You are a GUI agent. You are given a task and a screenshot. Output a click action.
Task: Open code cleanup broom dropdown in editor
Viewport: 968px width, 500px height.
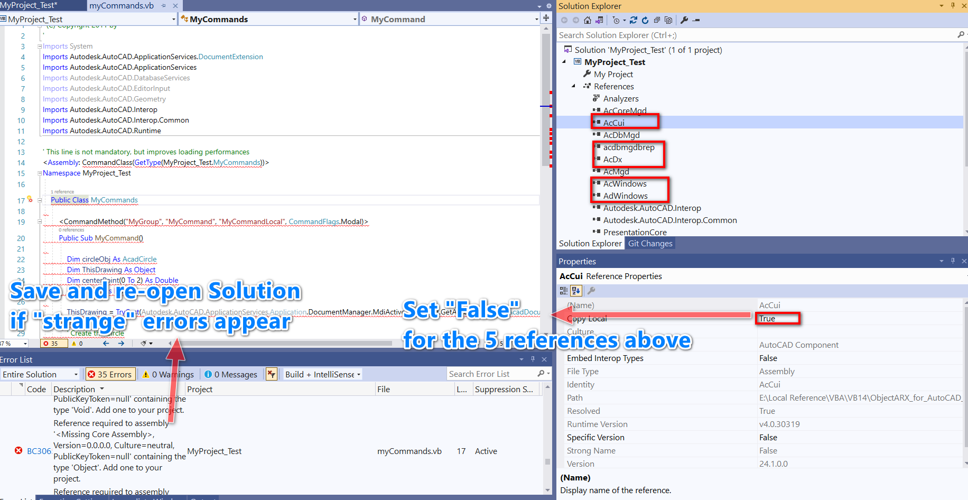click(146, 344)
